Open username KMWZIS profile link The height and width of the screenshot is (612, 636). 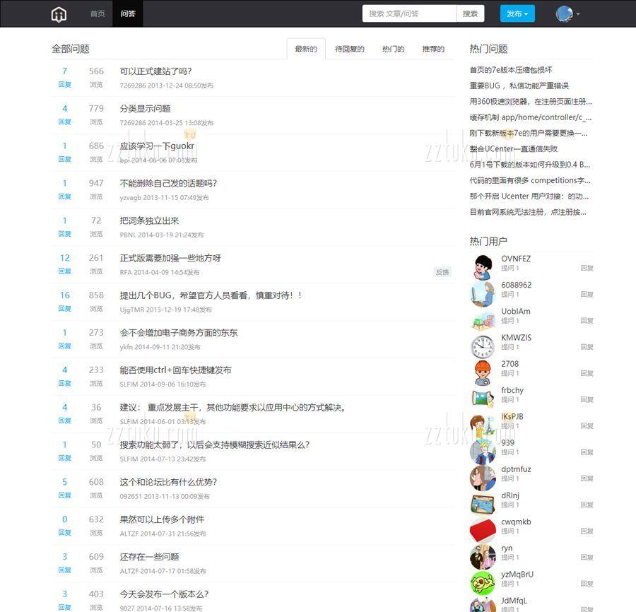click(516, 337)
